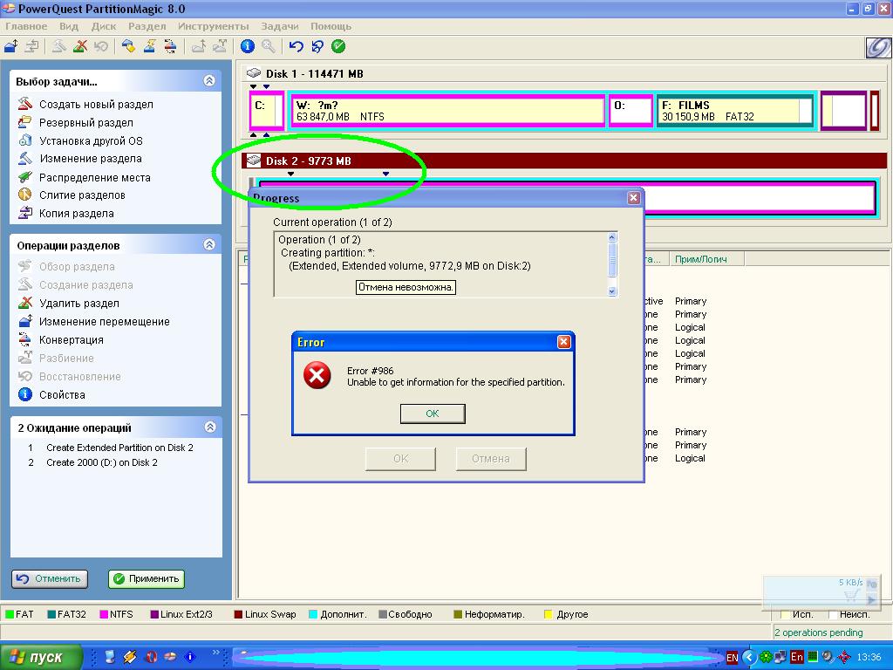Select the W: NTFS partition block
The width and height of the screenshot is (893, 670).
click(447, 111)
